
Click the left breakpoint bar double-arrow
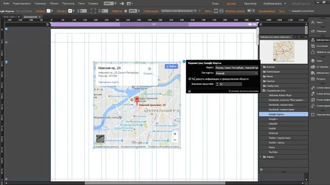47,24
